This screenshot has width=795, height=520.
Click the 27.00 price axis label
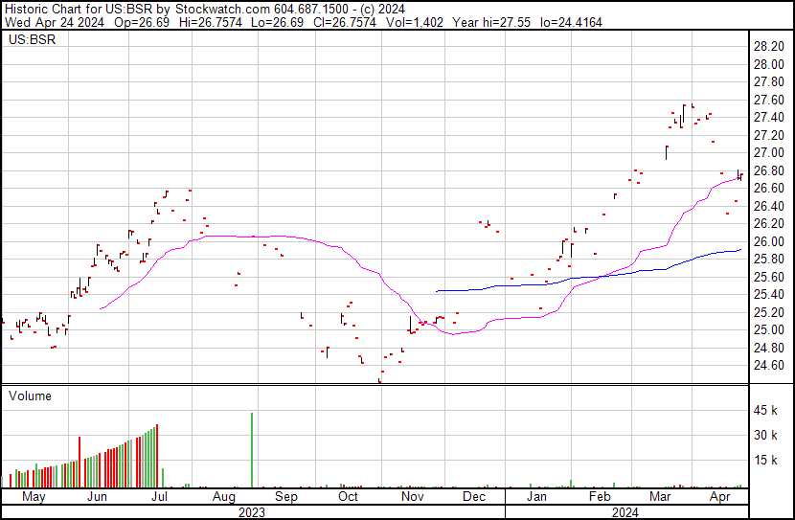click(770, 153)
